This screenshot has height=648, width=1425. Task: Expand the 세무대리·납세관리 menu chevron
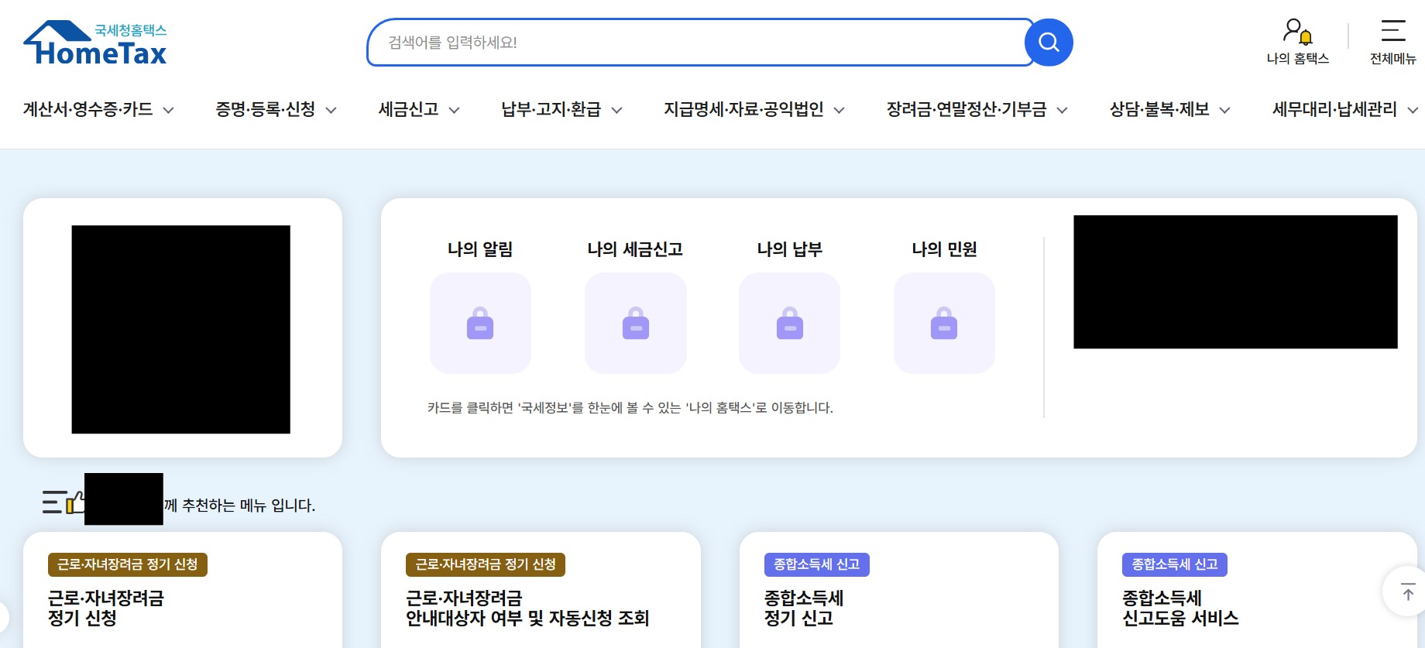[1413, 111]
